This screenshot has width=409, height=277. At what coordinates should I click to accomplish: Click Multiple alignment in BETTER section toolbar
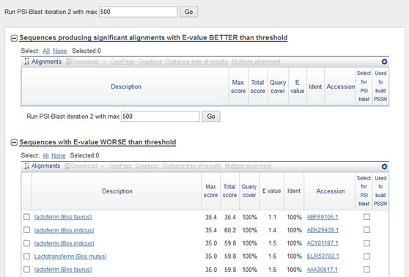tap(256, 62)
